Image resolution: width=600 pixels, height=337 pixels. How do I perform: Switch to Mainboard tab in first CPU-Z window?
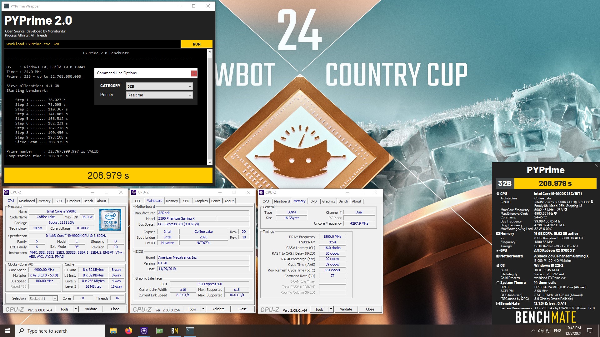tap(27, 201)
